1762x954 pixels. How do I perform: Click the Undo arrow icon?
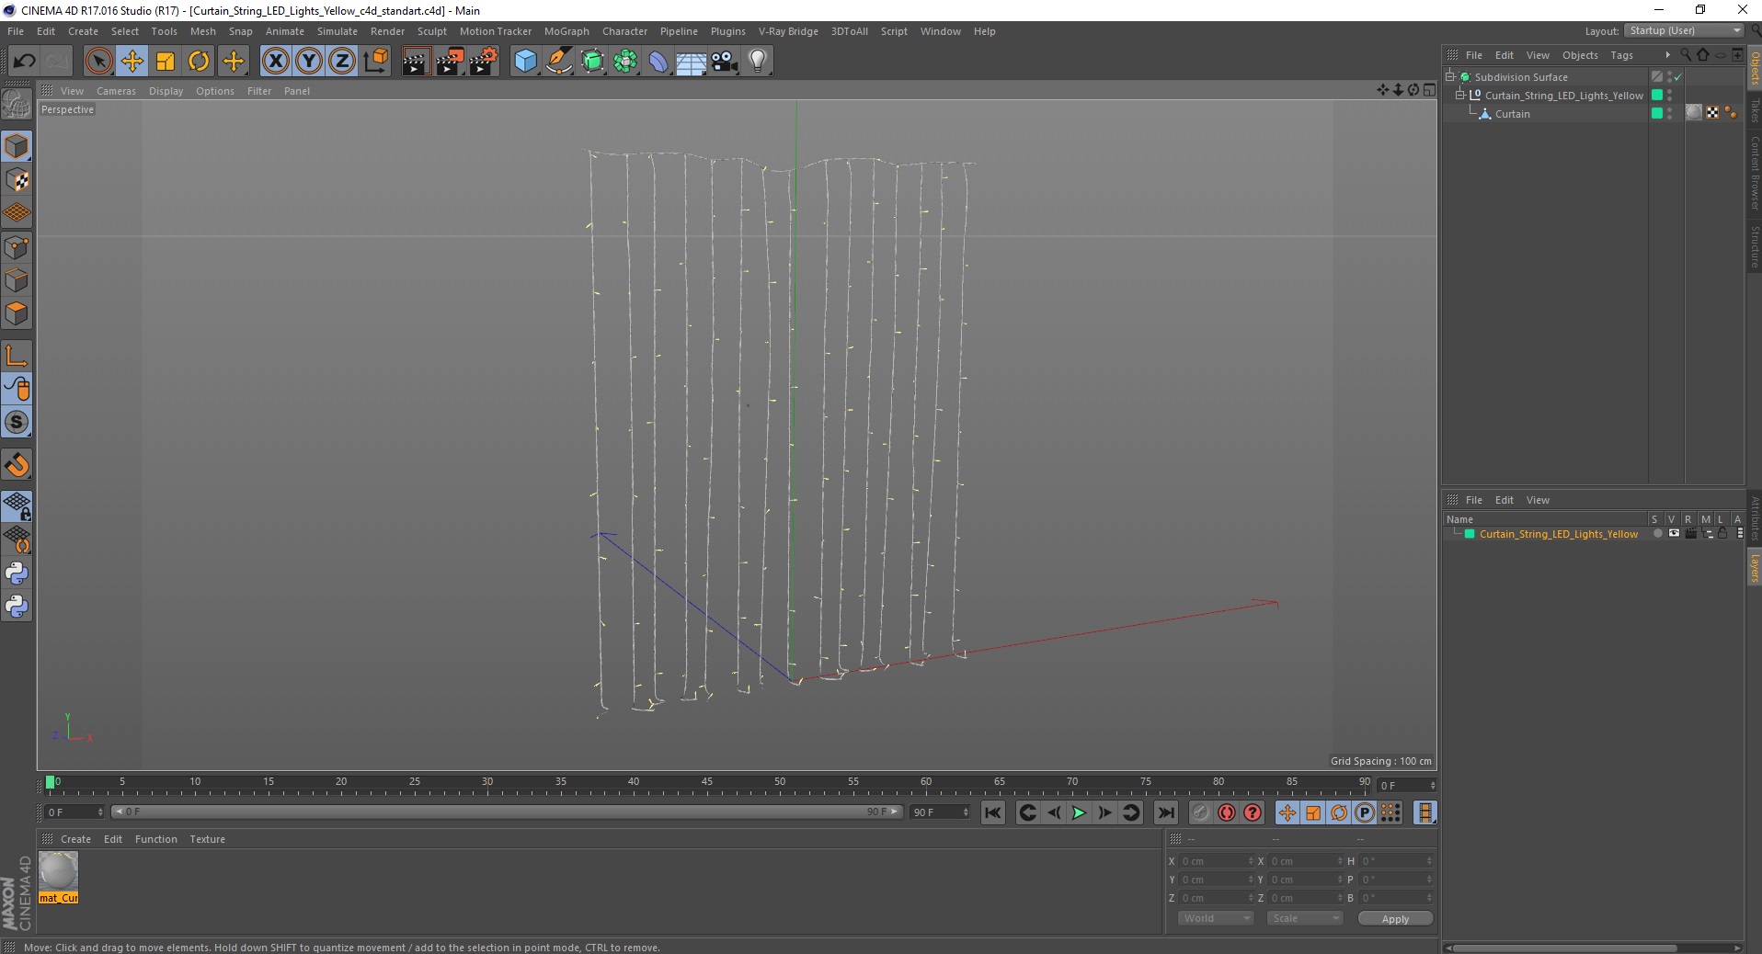24,62
